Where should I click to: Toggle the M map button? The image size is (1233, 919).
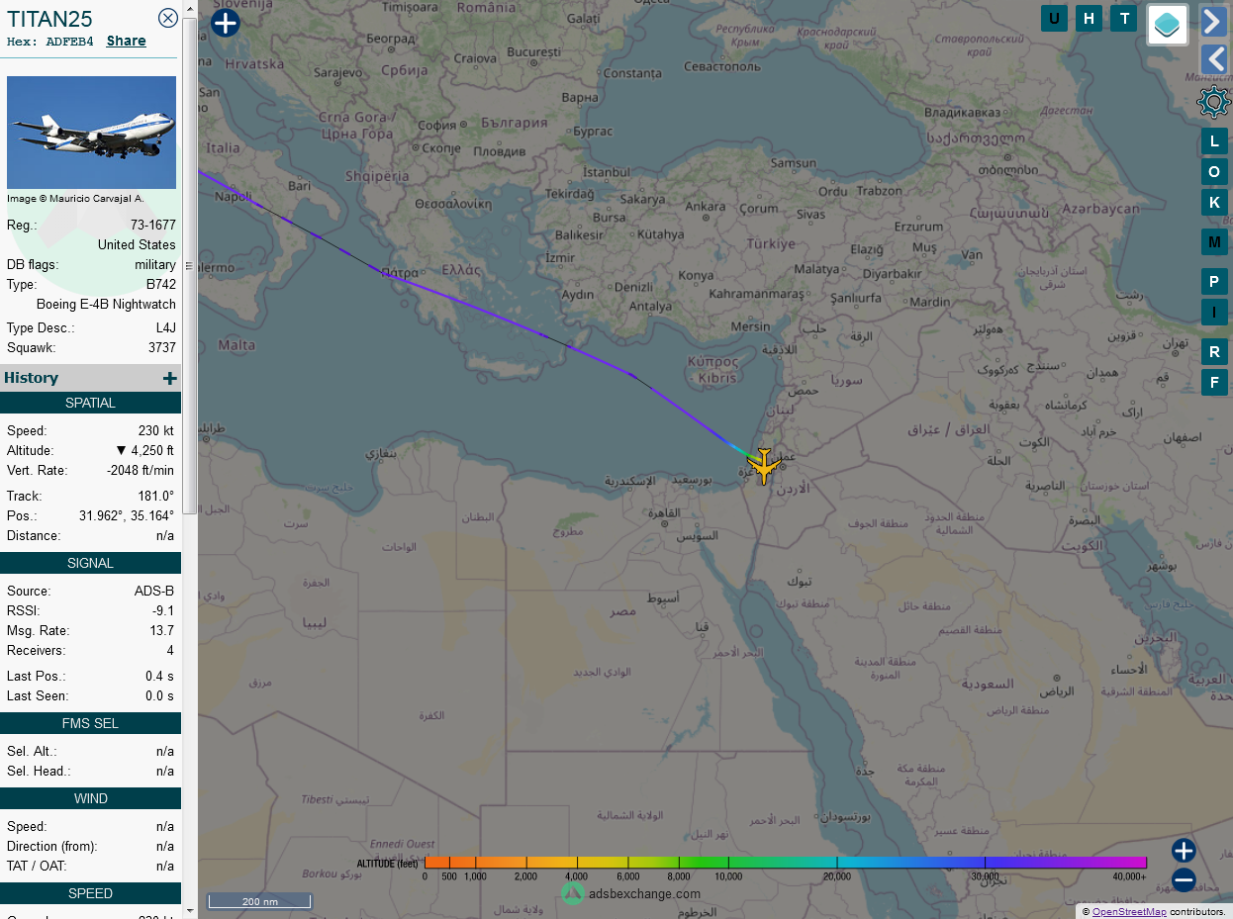pyautogui.click(x=1214, y=241)
